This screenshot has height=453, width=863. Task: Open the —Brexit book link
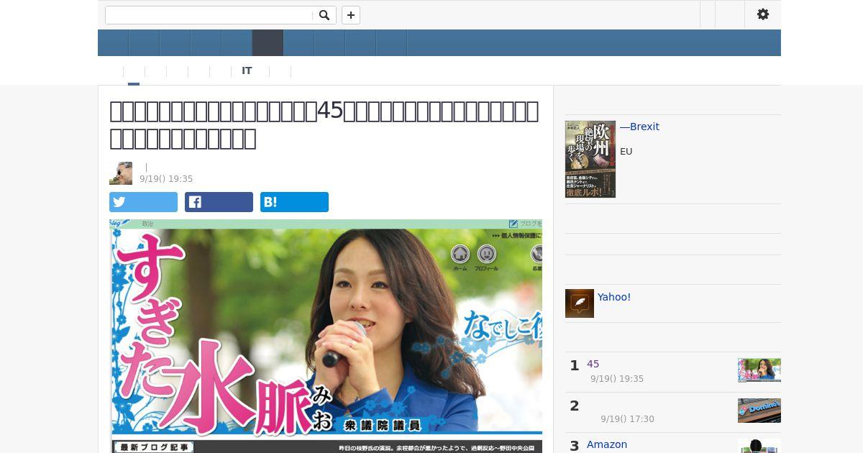639,127
